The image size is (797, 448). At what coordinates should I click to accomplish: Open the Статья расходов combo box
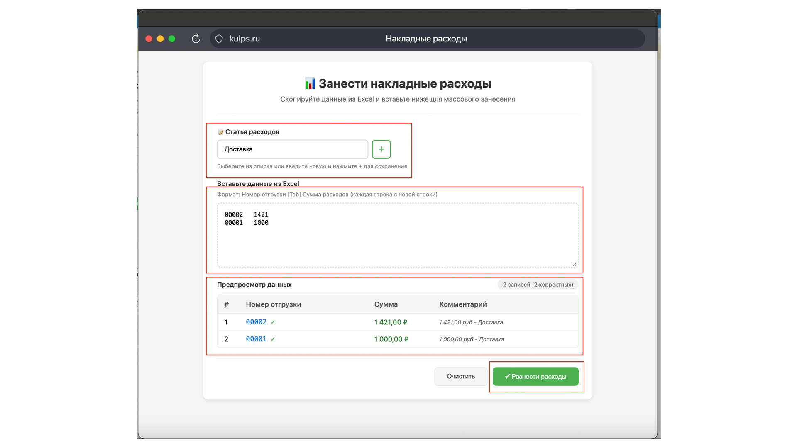[x=292, y=149]
